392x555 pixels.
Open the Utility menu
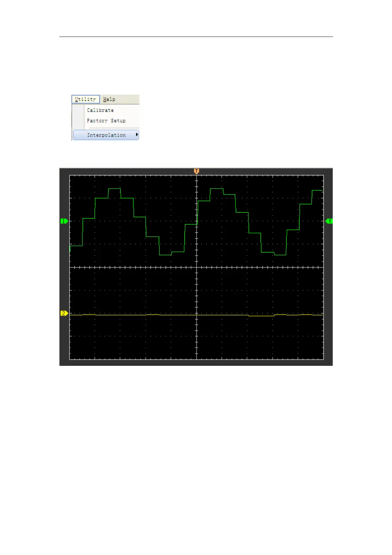tap(85, 99)
